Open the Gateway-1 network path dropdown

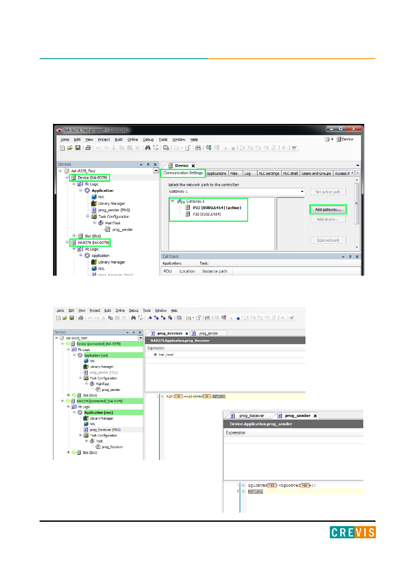pyautogui.click(x=302, y=192)
